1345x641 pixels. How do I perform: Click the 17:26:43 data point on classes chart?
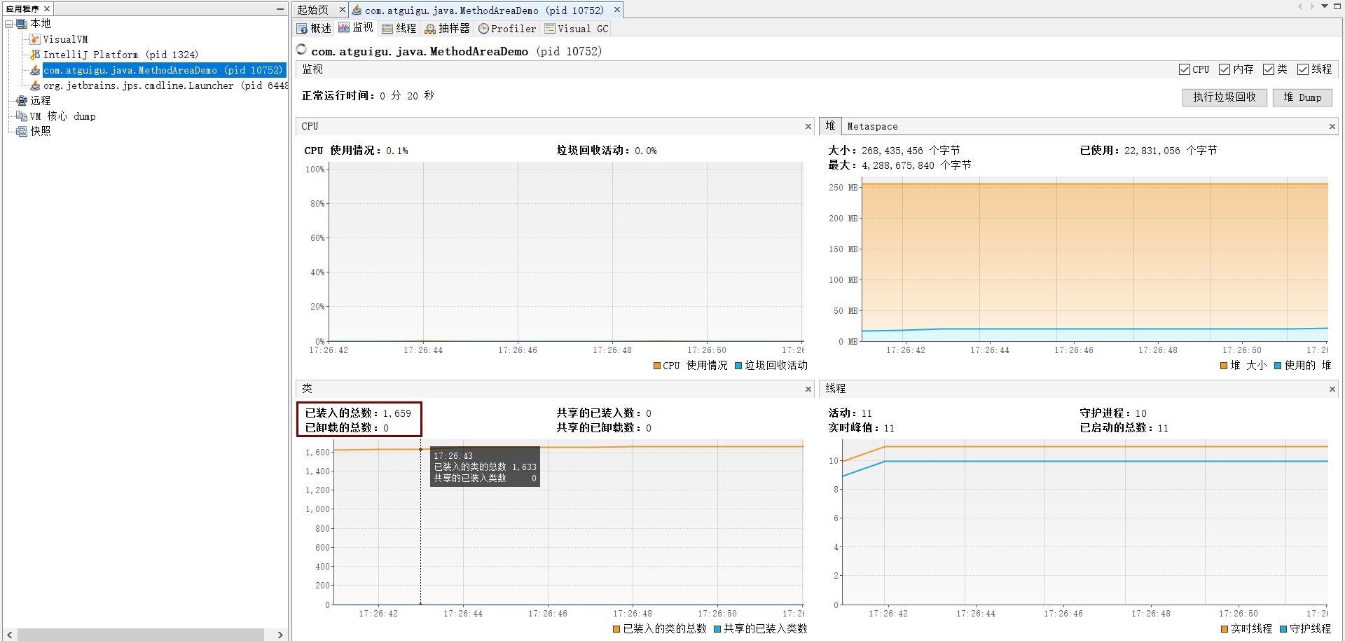click(x=420, y=449)
